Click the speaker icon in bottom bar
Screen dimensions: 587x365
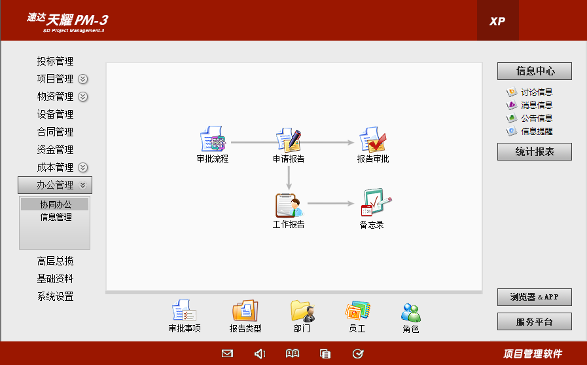click(x=260, y=354)
